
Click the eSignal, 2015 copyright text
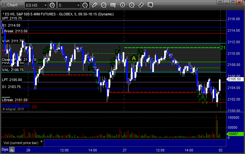pos(13,109)
